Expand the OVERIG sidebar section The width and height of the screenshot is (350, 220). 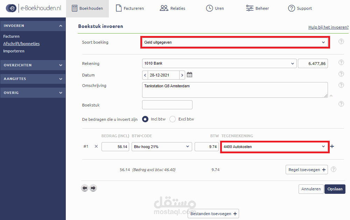33,93
